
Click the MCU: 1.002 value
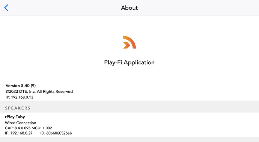[x=42, y=128]
